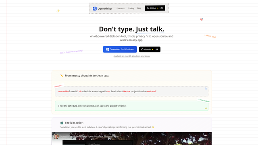The height and width of the screenshot is (145, 258).
Task: Click the 'Don't type. Just talk.' headline
Action: 132,29
